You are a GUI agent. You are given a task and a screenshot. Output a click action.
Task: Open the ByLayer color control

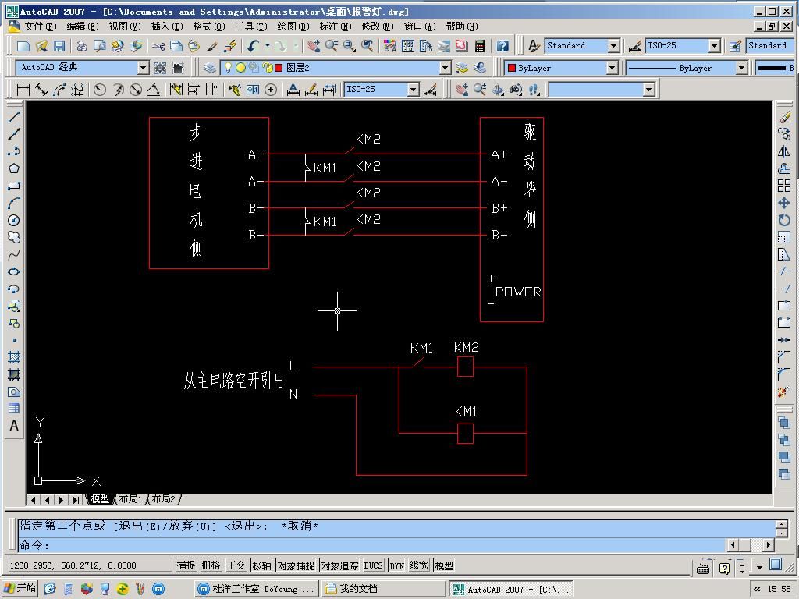tap(561, 68)
